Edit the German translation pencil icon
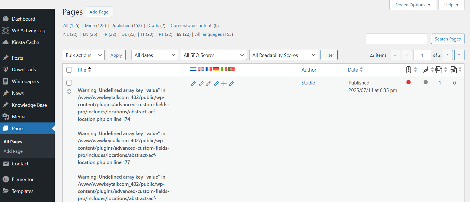 pyautogui.click(x=216, y=83)
